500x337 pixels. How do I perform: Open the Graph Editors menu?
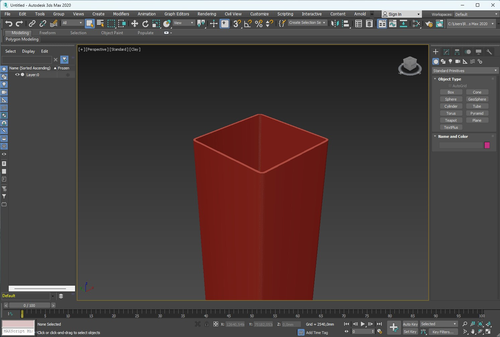[x=177, y=14]
